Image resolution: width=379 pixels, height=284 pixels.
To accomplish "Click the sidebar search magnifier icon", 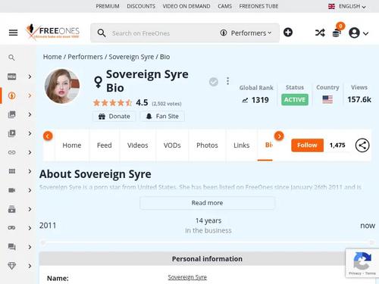I will pyautogui.click(x=11, y=58).
